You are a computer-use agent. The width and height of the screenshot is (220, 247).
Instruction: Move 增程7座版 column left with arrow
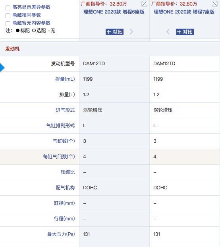[168, 32]
